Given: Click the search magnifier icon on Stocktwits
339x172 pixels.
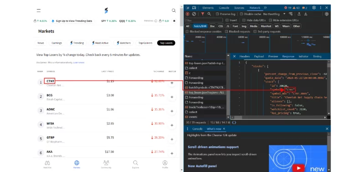Looking at the screenshot, I should (x=174, y=10).
